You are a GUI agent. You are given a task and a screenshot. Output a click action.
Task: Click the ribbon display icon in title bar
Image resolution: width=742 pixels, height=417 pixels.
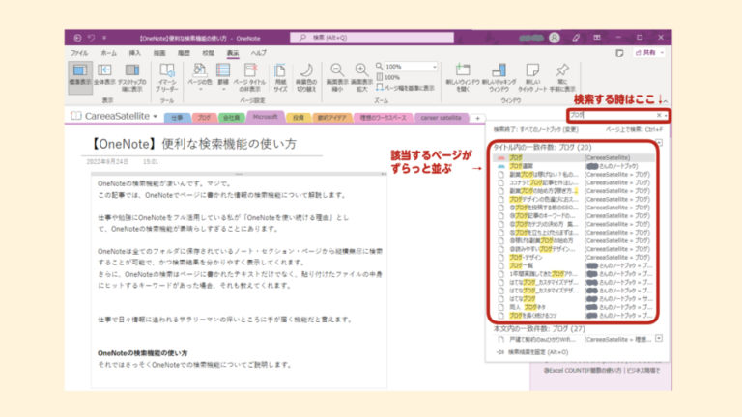tap(597, 38)
